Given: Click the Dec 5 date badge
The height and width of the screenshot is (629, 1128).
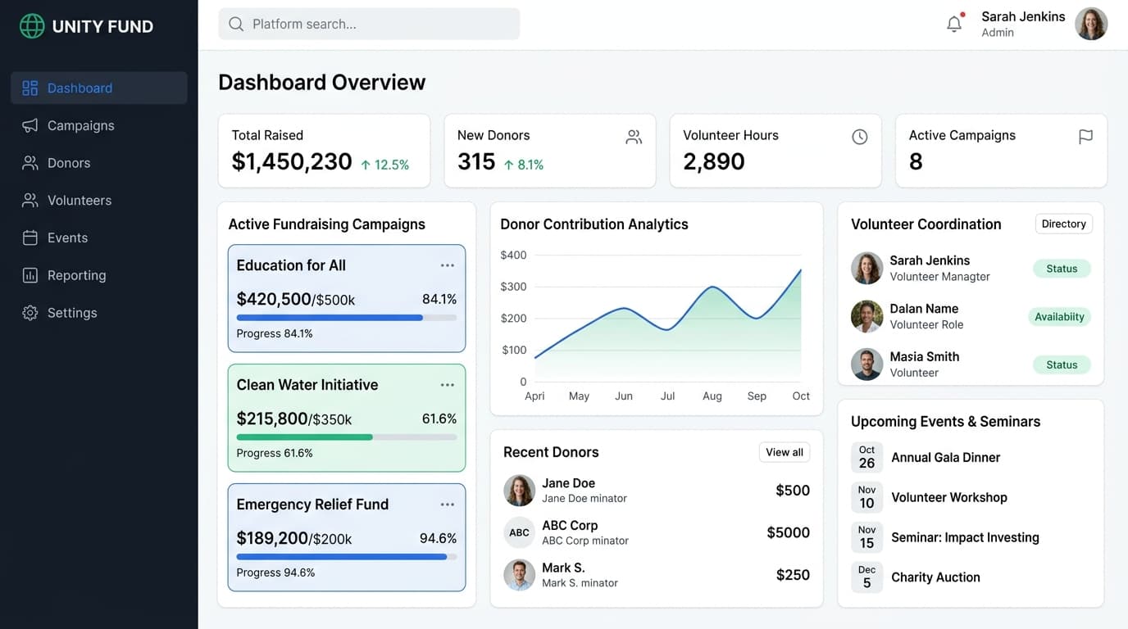Looking at the screenshot, I should (x=866, y=577).
